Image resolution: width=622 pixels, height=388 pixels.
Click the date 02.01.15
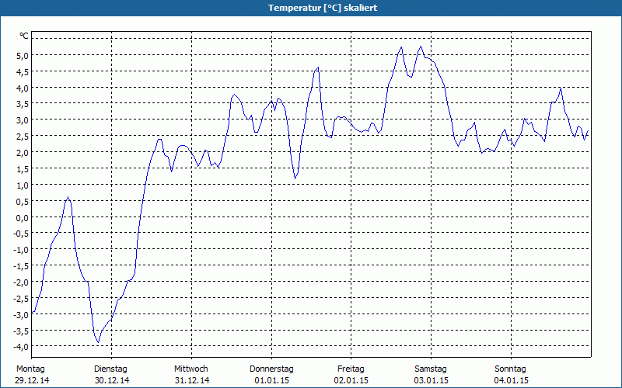351,380
